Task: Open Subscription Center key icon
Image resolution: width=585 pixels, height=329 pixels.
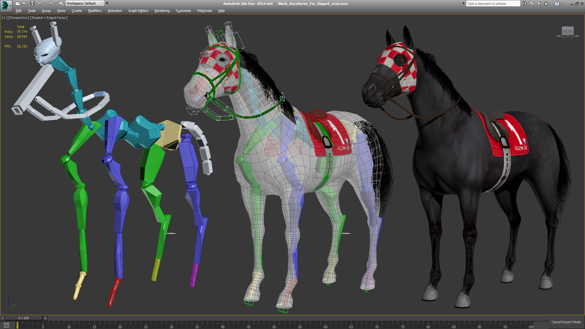Action: [x=532, y=4]
